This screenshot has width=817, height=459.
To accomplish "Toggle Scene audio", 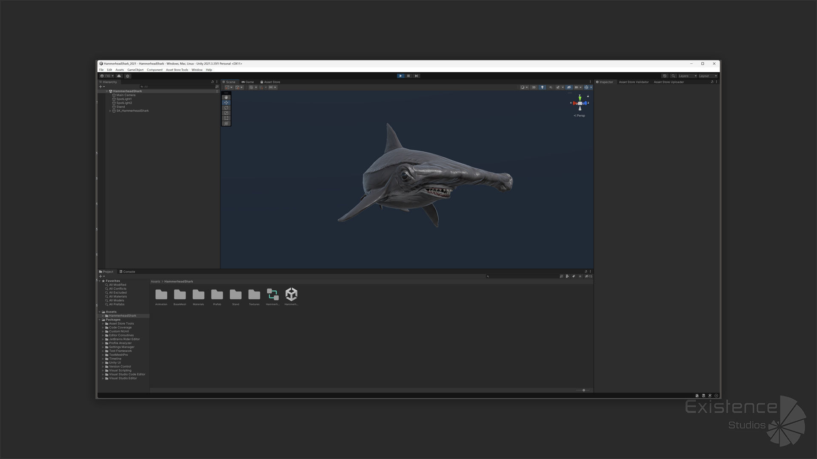I will pos(551,88).
